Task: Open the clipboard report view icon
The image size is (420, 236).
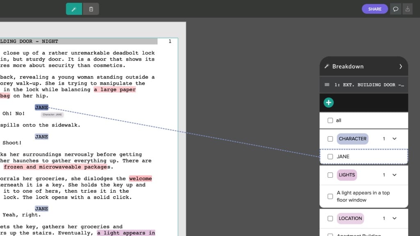Action: pos(91,9)
